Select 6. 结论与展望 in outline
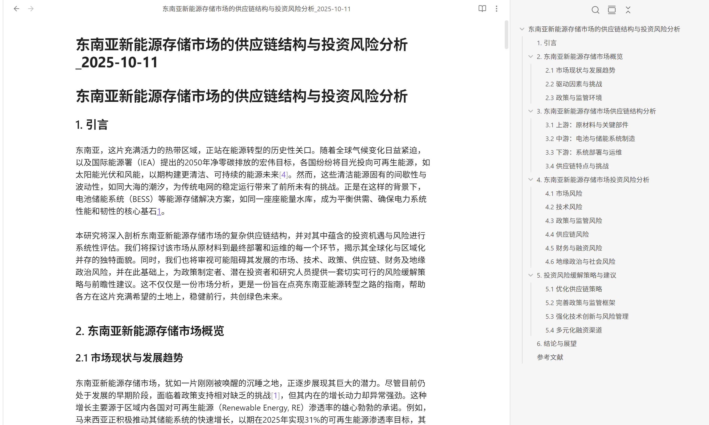This screenshot has width=709, height=425. (556, 343)
